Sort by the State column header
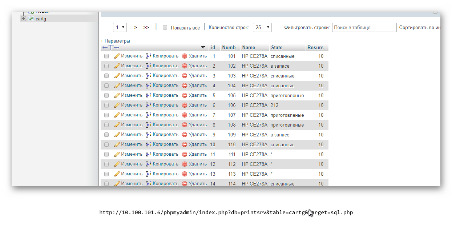The image size is (452, 227). [277, 47]
